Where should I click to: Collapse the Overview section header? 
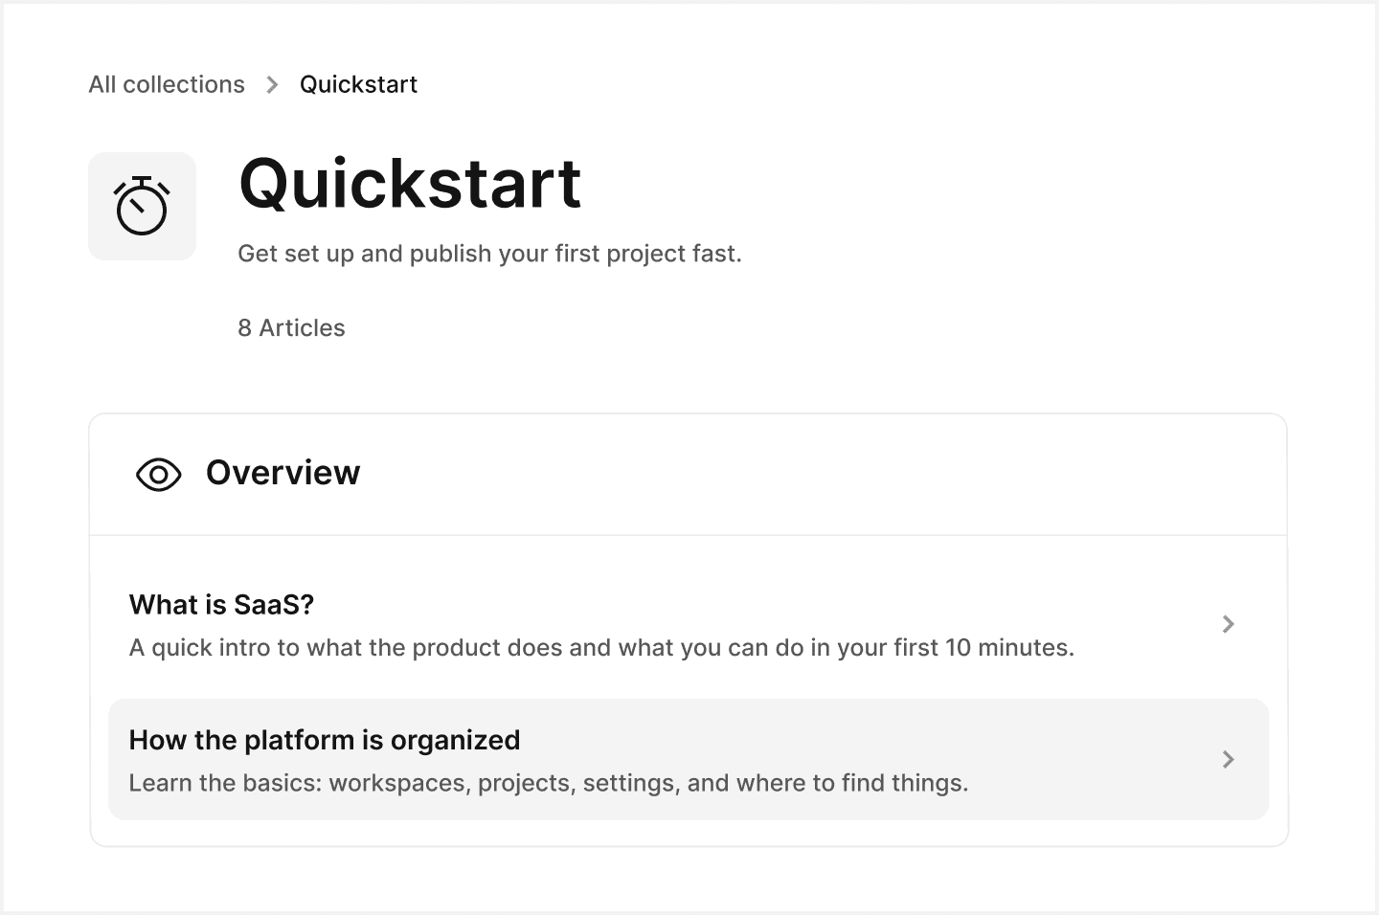pyautogui.click(x=282, y=472)
